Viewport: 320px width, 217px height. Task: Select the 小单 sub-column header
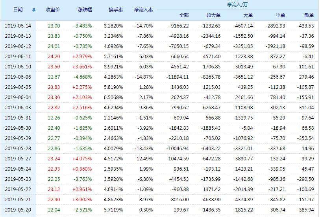click(x=280, y=15)
